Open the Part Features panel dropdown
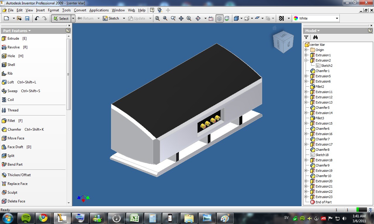Screen dimensions: 374x224 (x=17, y=31)
